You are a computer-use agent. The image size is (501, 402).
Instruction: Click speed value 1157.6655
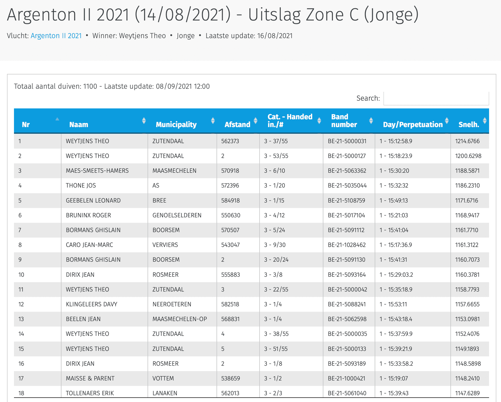[467, 304]
